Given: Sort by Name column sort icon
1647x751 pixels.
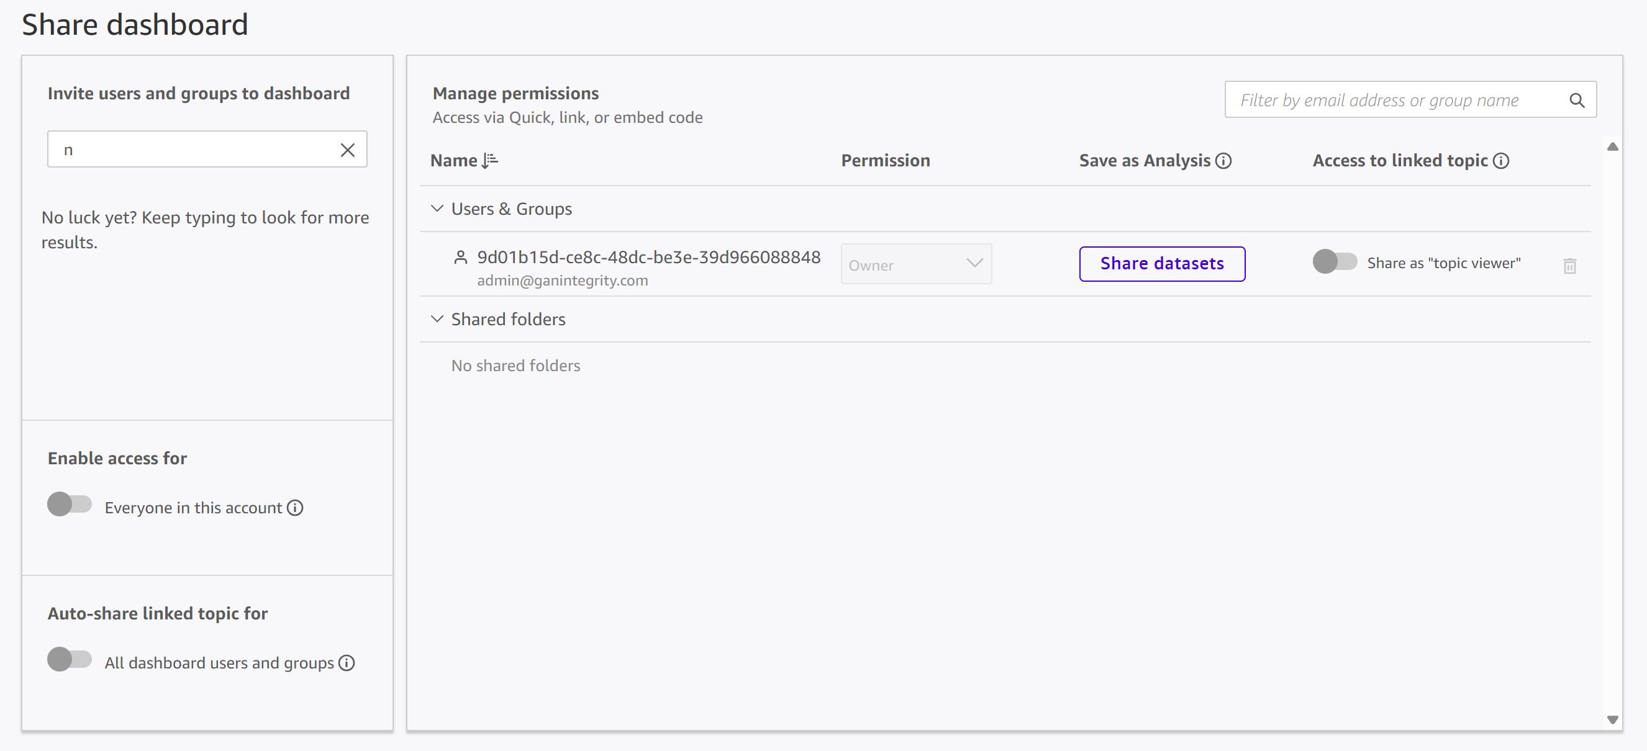Looking at the screenshot, I should point(490,160).
